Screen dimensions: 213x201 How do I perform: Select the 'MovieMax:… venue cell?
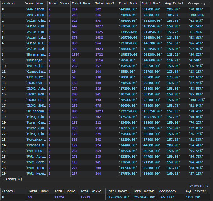36,139
